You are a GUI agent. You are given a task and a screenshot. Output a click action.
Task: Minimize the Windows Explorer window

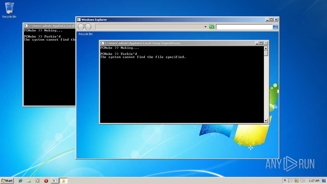[x=267, y=20]
